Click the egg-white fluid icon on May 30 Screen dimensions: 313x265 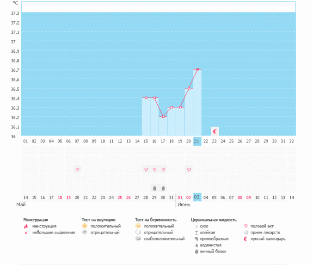pyautogui.click(x=163, y=188)
